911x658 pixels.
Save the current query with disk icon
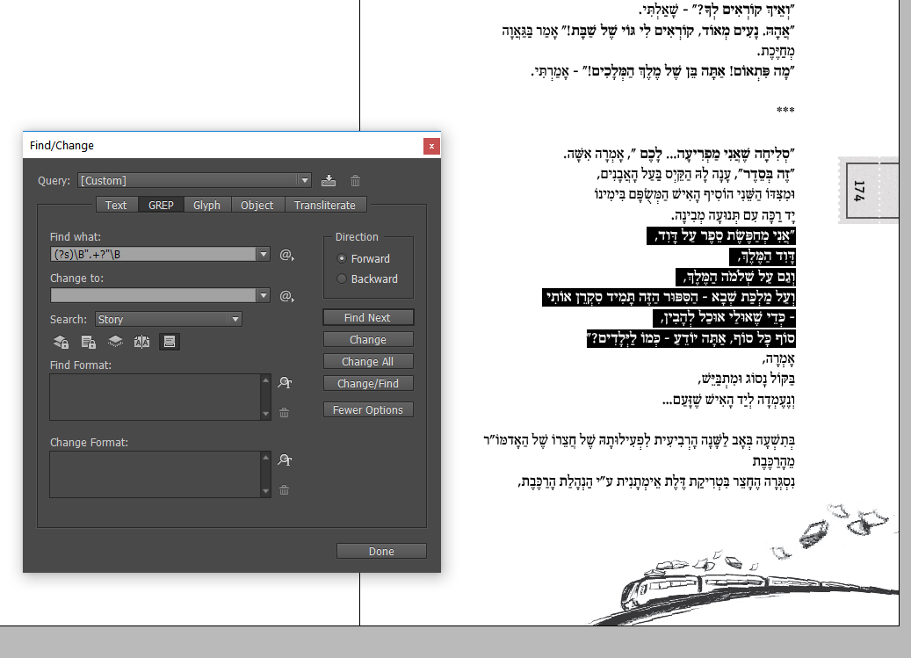(x=329, y=181)
